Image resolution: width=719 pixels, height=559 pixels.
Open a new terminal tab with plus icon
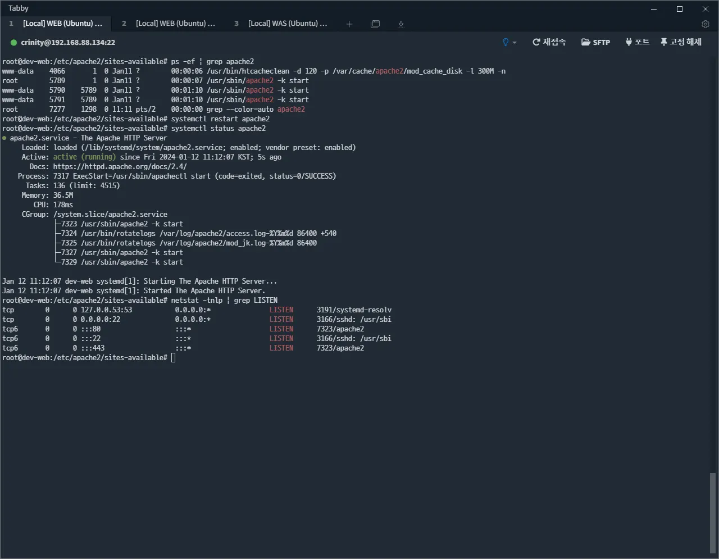pyautogui.click(x=349, y=24)
